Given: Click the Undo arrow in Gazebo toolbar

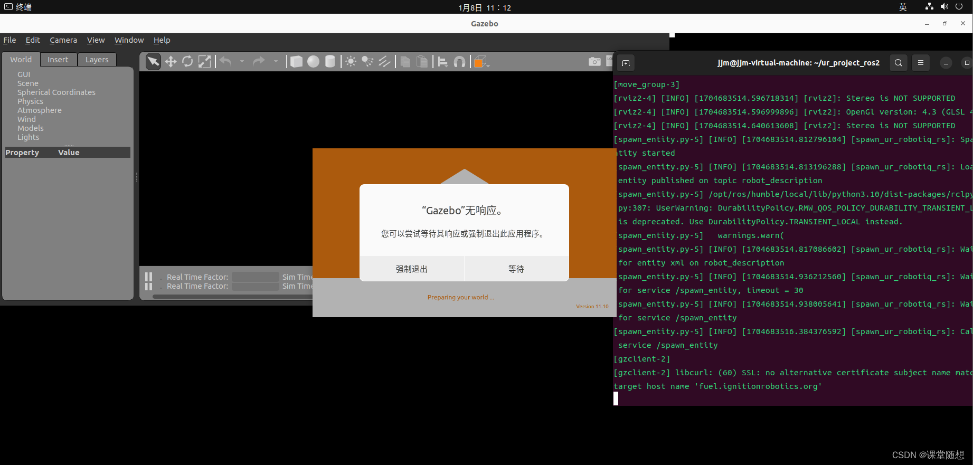Looking at the screenshot, I should [226, 62].
